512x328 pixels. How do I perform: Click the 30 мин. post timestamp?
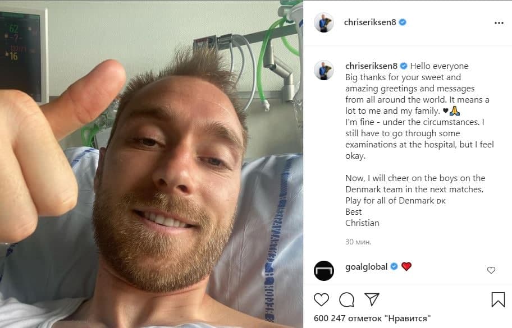coord(358,242)
